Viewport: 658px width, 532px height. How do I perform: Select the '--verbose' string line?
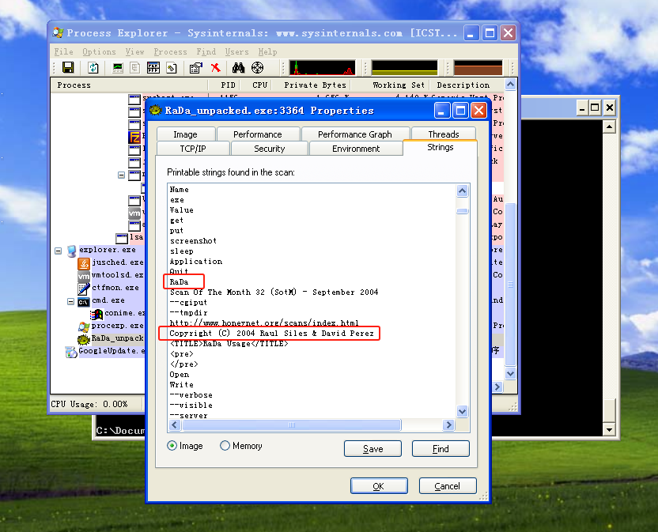point(191,395)
